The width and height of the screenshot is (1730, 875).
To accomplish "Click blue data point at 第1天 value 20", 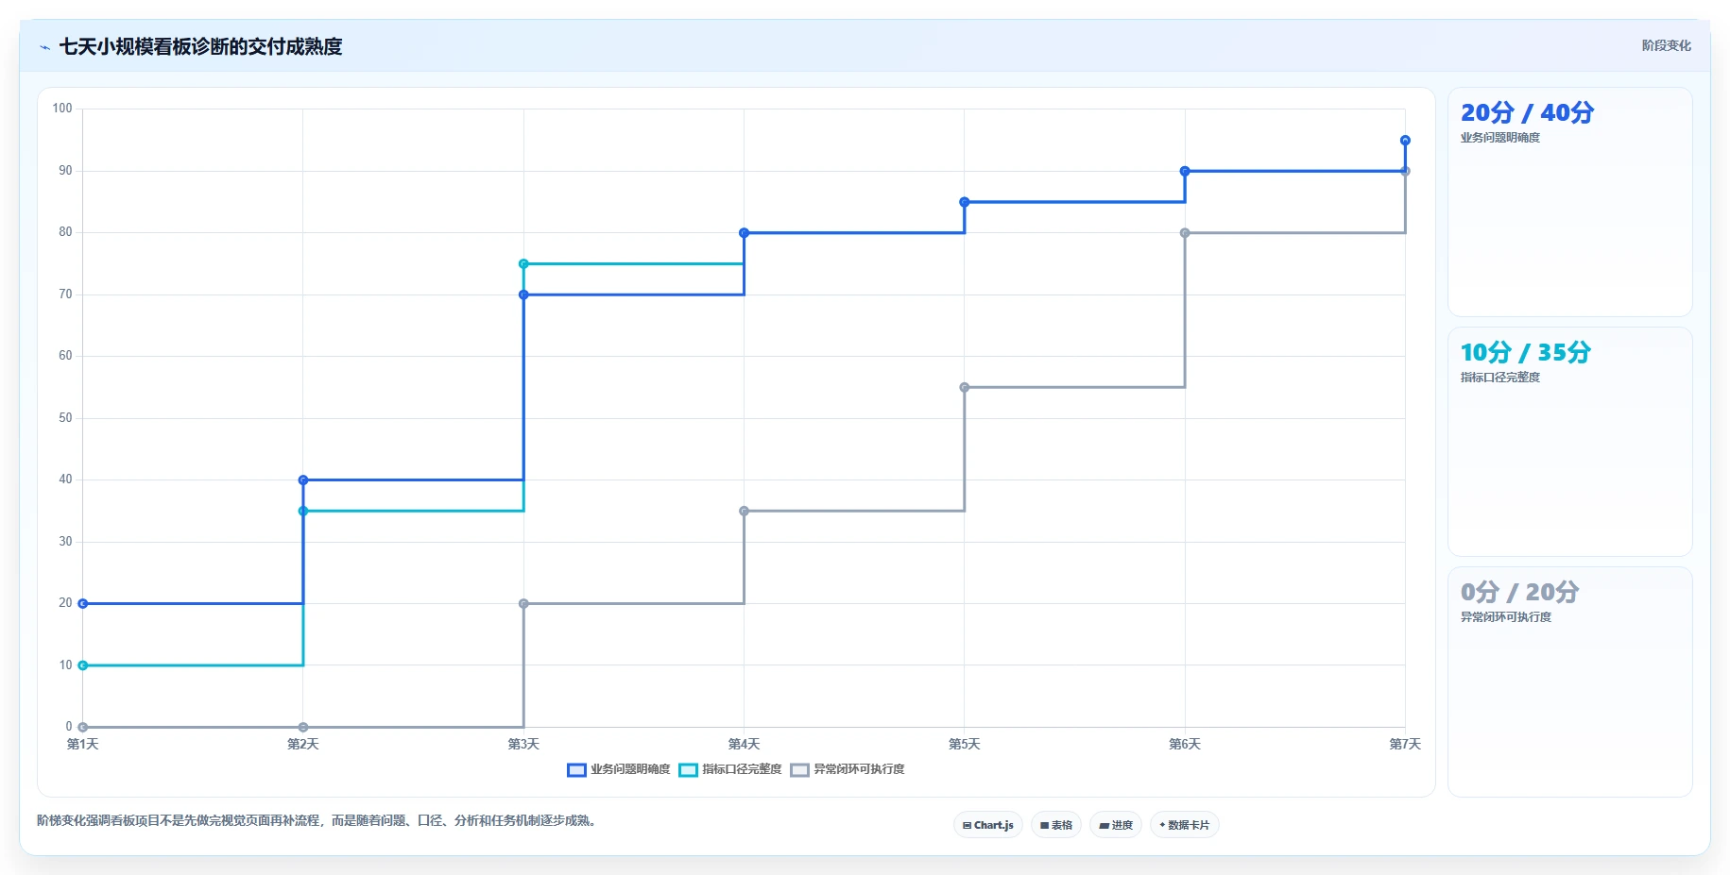I will [x=83, y=603].
